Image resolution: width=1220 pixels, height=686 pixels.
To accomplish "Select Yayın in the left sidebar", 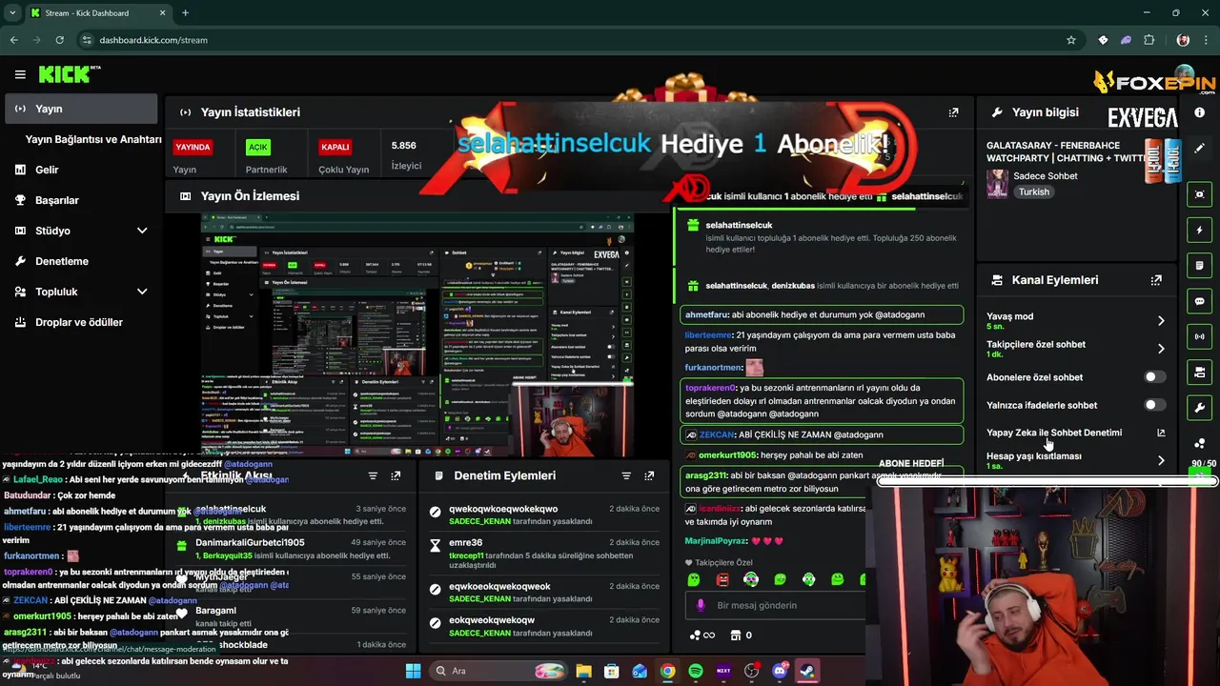I will (x=81, y=109).
